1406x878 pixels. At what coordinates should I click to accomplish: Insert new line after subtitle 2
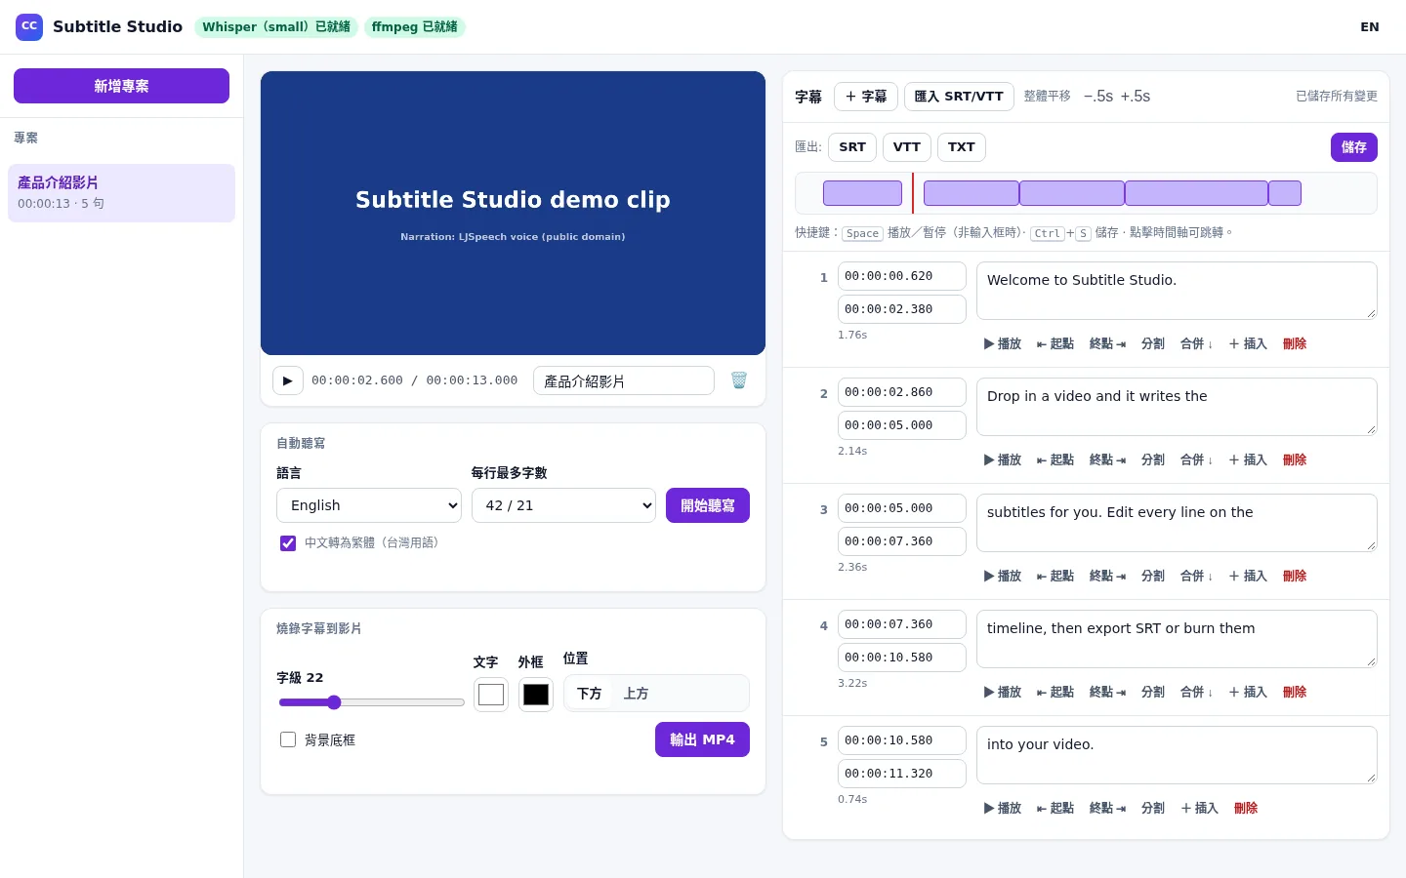pos(1248,459)
